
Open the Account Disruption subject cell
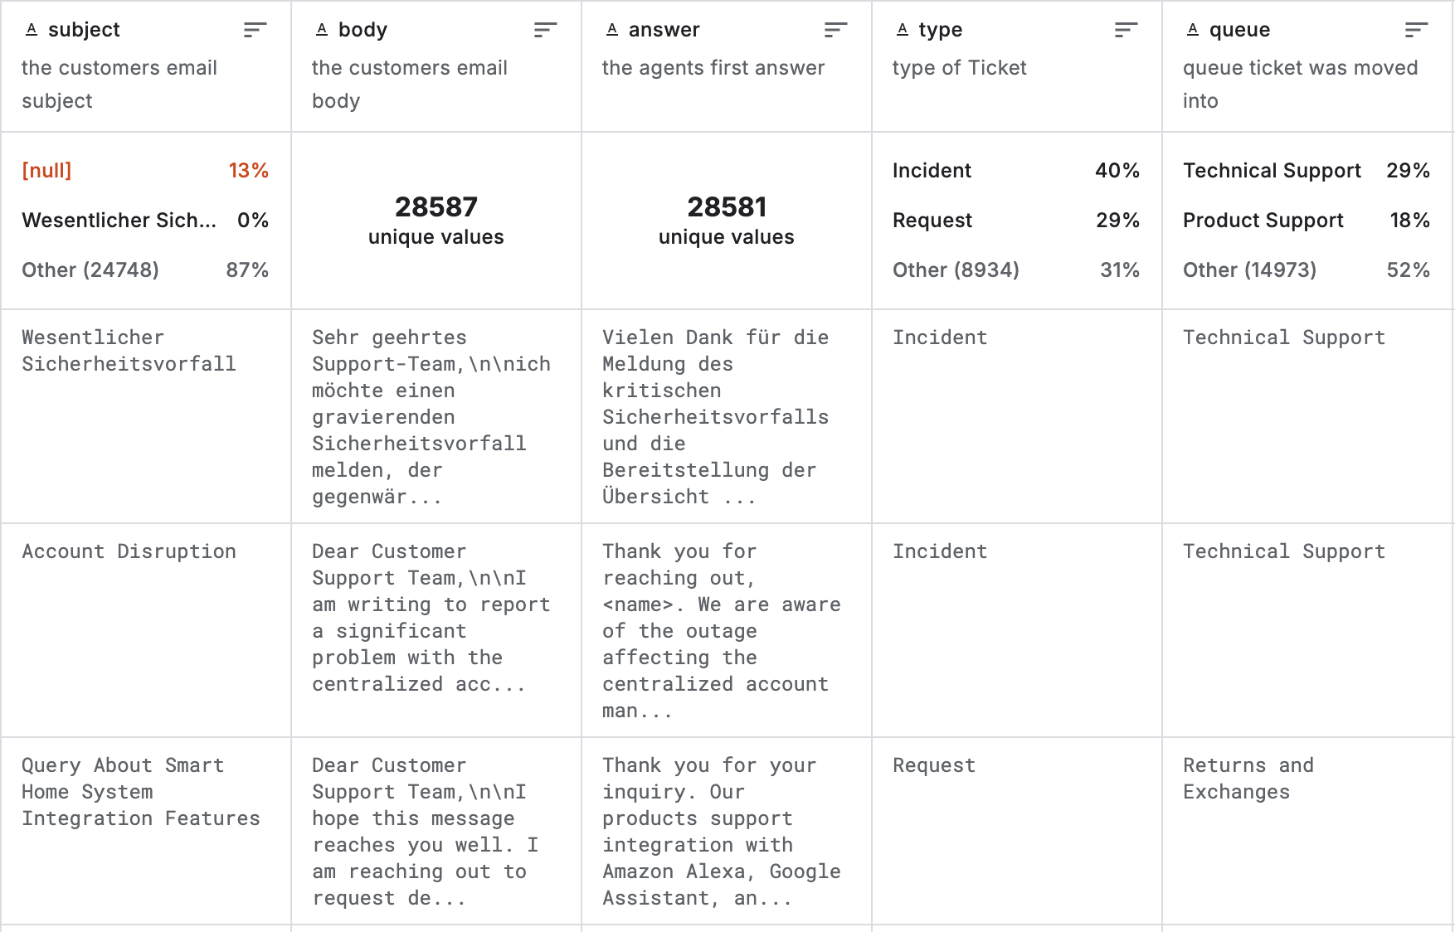click(x=129, y=551)
